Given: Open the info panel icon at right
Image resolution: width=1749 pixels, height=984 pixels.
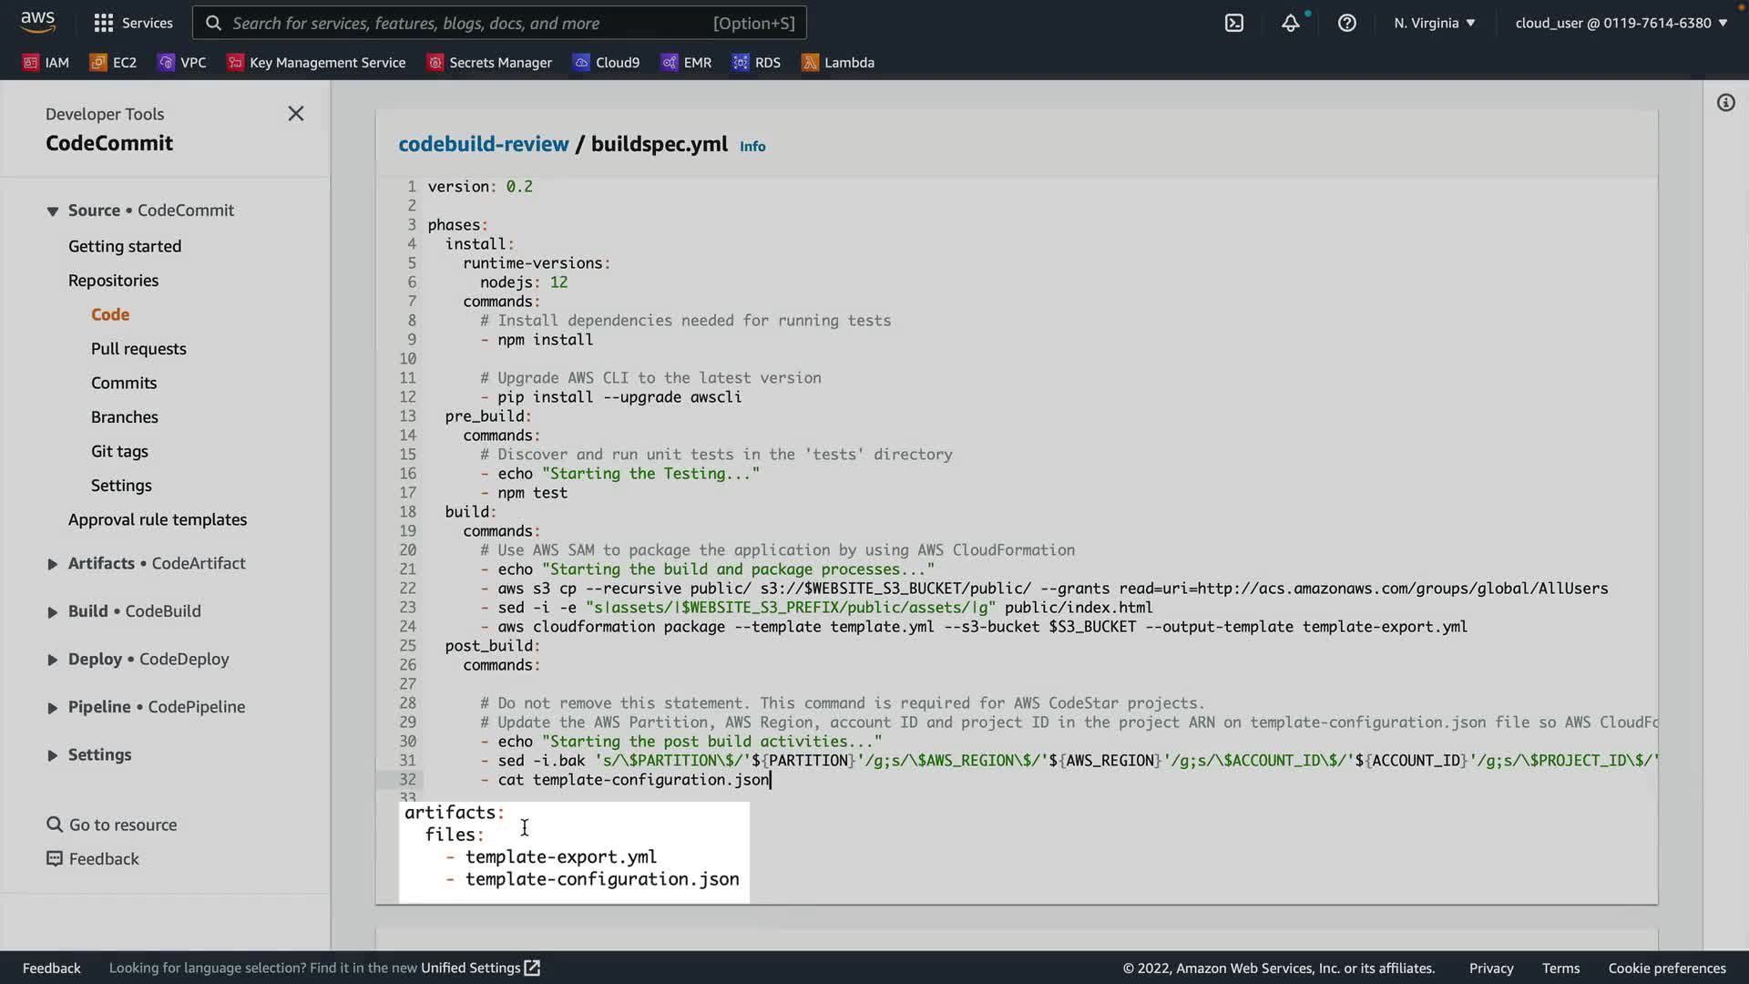Looking at the screenshot, I should [1725, 103].
